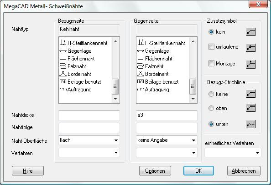Expand the 'einheitliches Verfahren' dropdown

pyautogui.click(x=233, y=152)
